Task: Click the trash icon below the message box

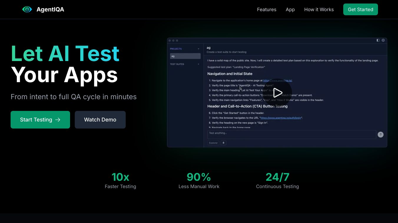Action: click(223, 143)
